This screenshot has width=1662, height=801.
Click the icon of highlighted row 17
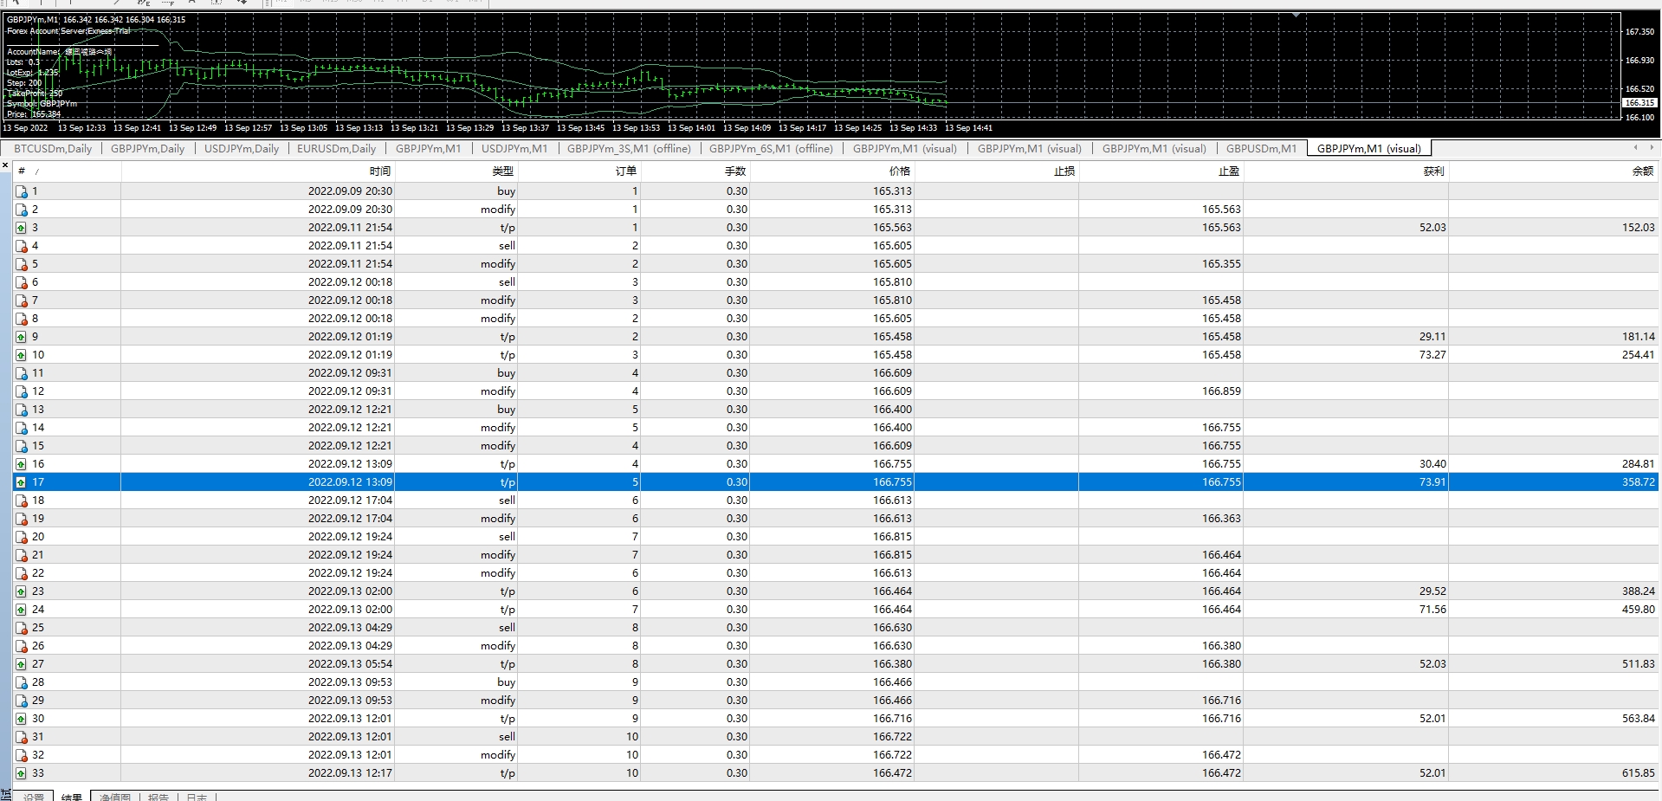[x=22, y=482]
